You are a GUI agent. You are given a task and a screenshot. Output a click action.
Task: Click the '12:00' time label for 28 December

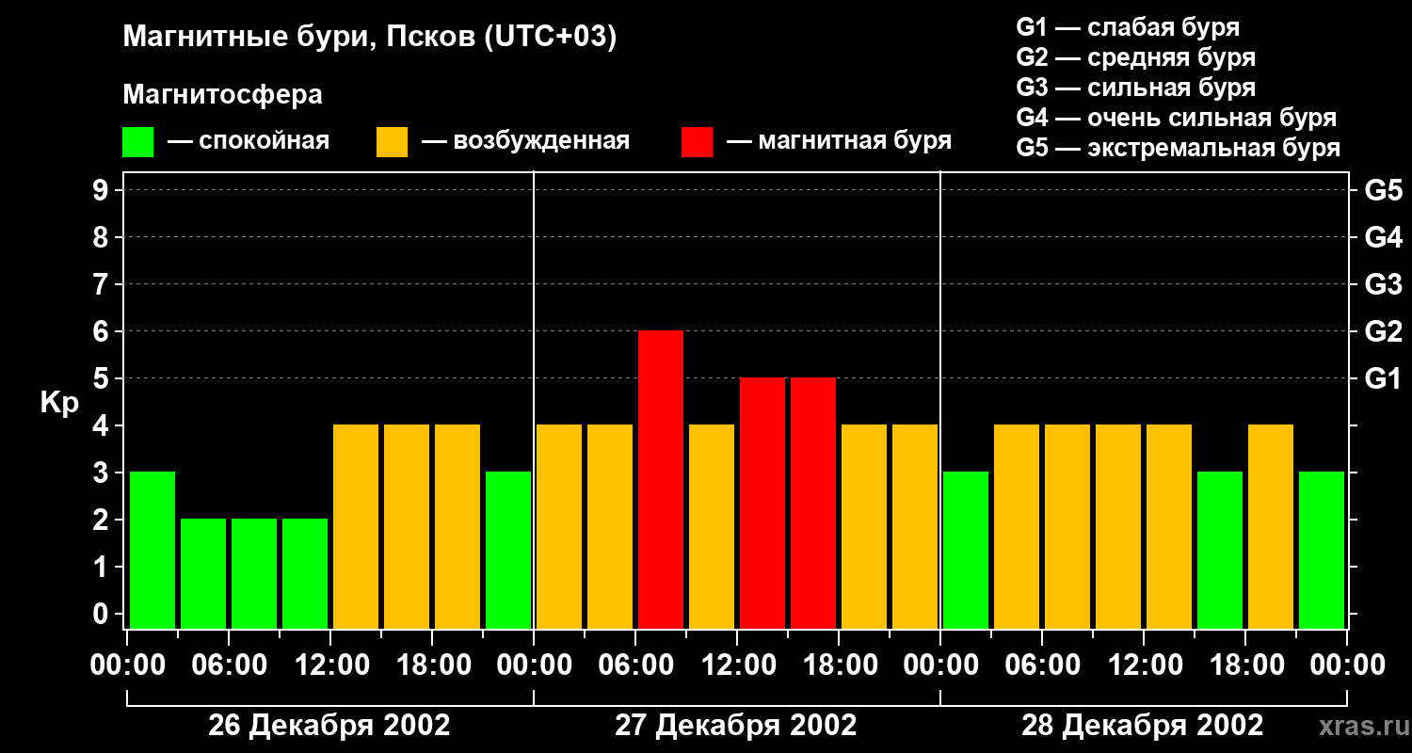tap(1144, 665)
